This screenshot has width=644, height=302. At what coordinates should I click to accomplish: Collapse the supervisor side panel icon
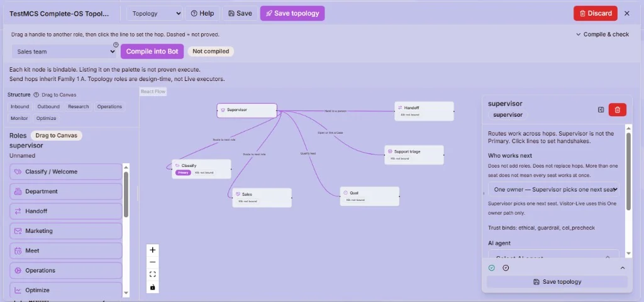pos(601,110)
